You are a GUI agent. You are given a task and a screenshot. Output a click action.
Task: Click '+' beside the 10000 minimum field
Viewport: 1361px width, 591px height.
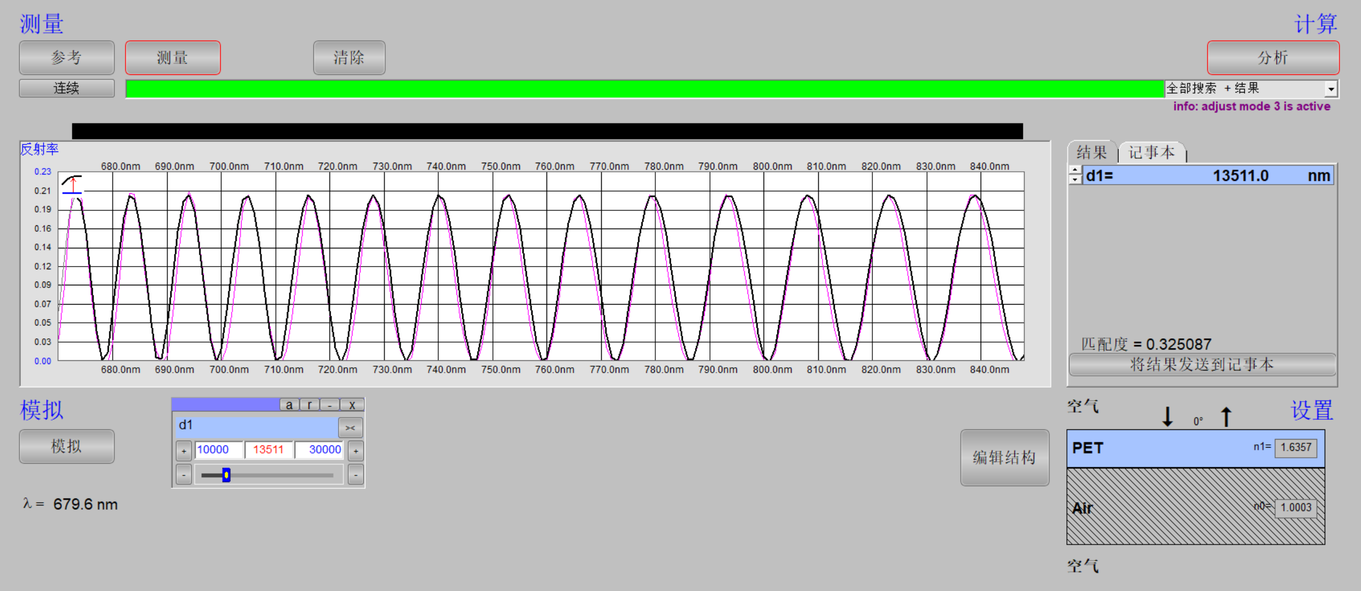pos(184,451)
